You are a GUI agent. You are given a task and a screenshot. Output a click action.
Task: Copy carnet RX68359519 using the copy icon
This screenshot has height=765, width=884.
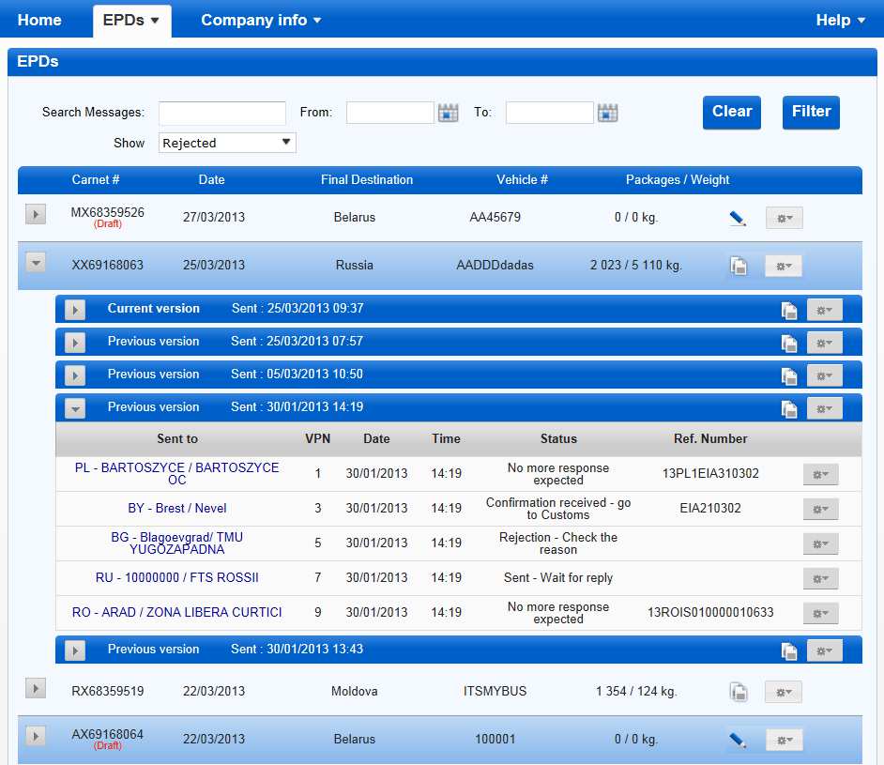pyautogui.click(x=739, y=692)
